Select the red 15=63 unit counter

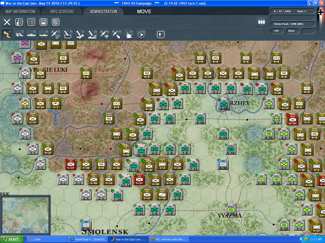tap(292, 119)
